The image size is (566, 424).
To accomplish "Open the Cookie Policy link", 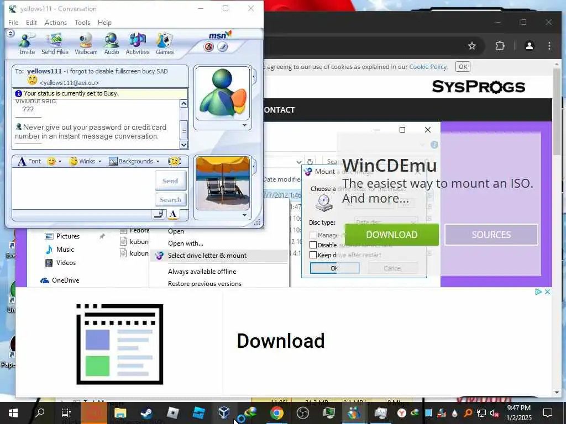I will 428,67.
